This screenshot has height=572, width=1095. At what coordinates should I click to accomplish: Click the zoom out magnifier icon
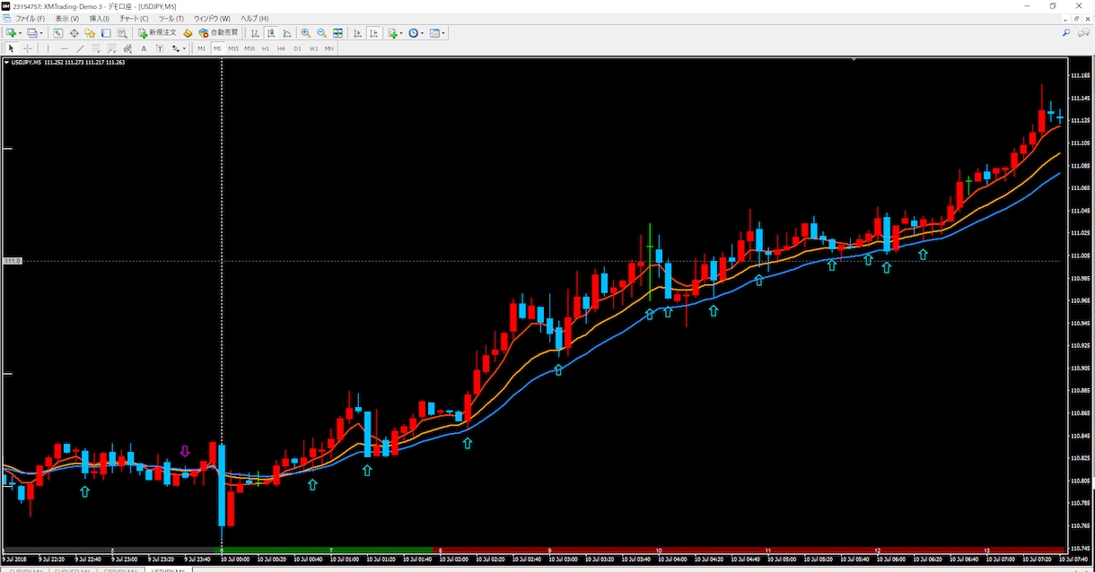pyautogui.click(x=321, y=33)
